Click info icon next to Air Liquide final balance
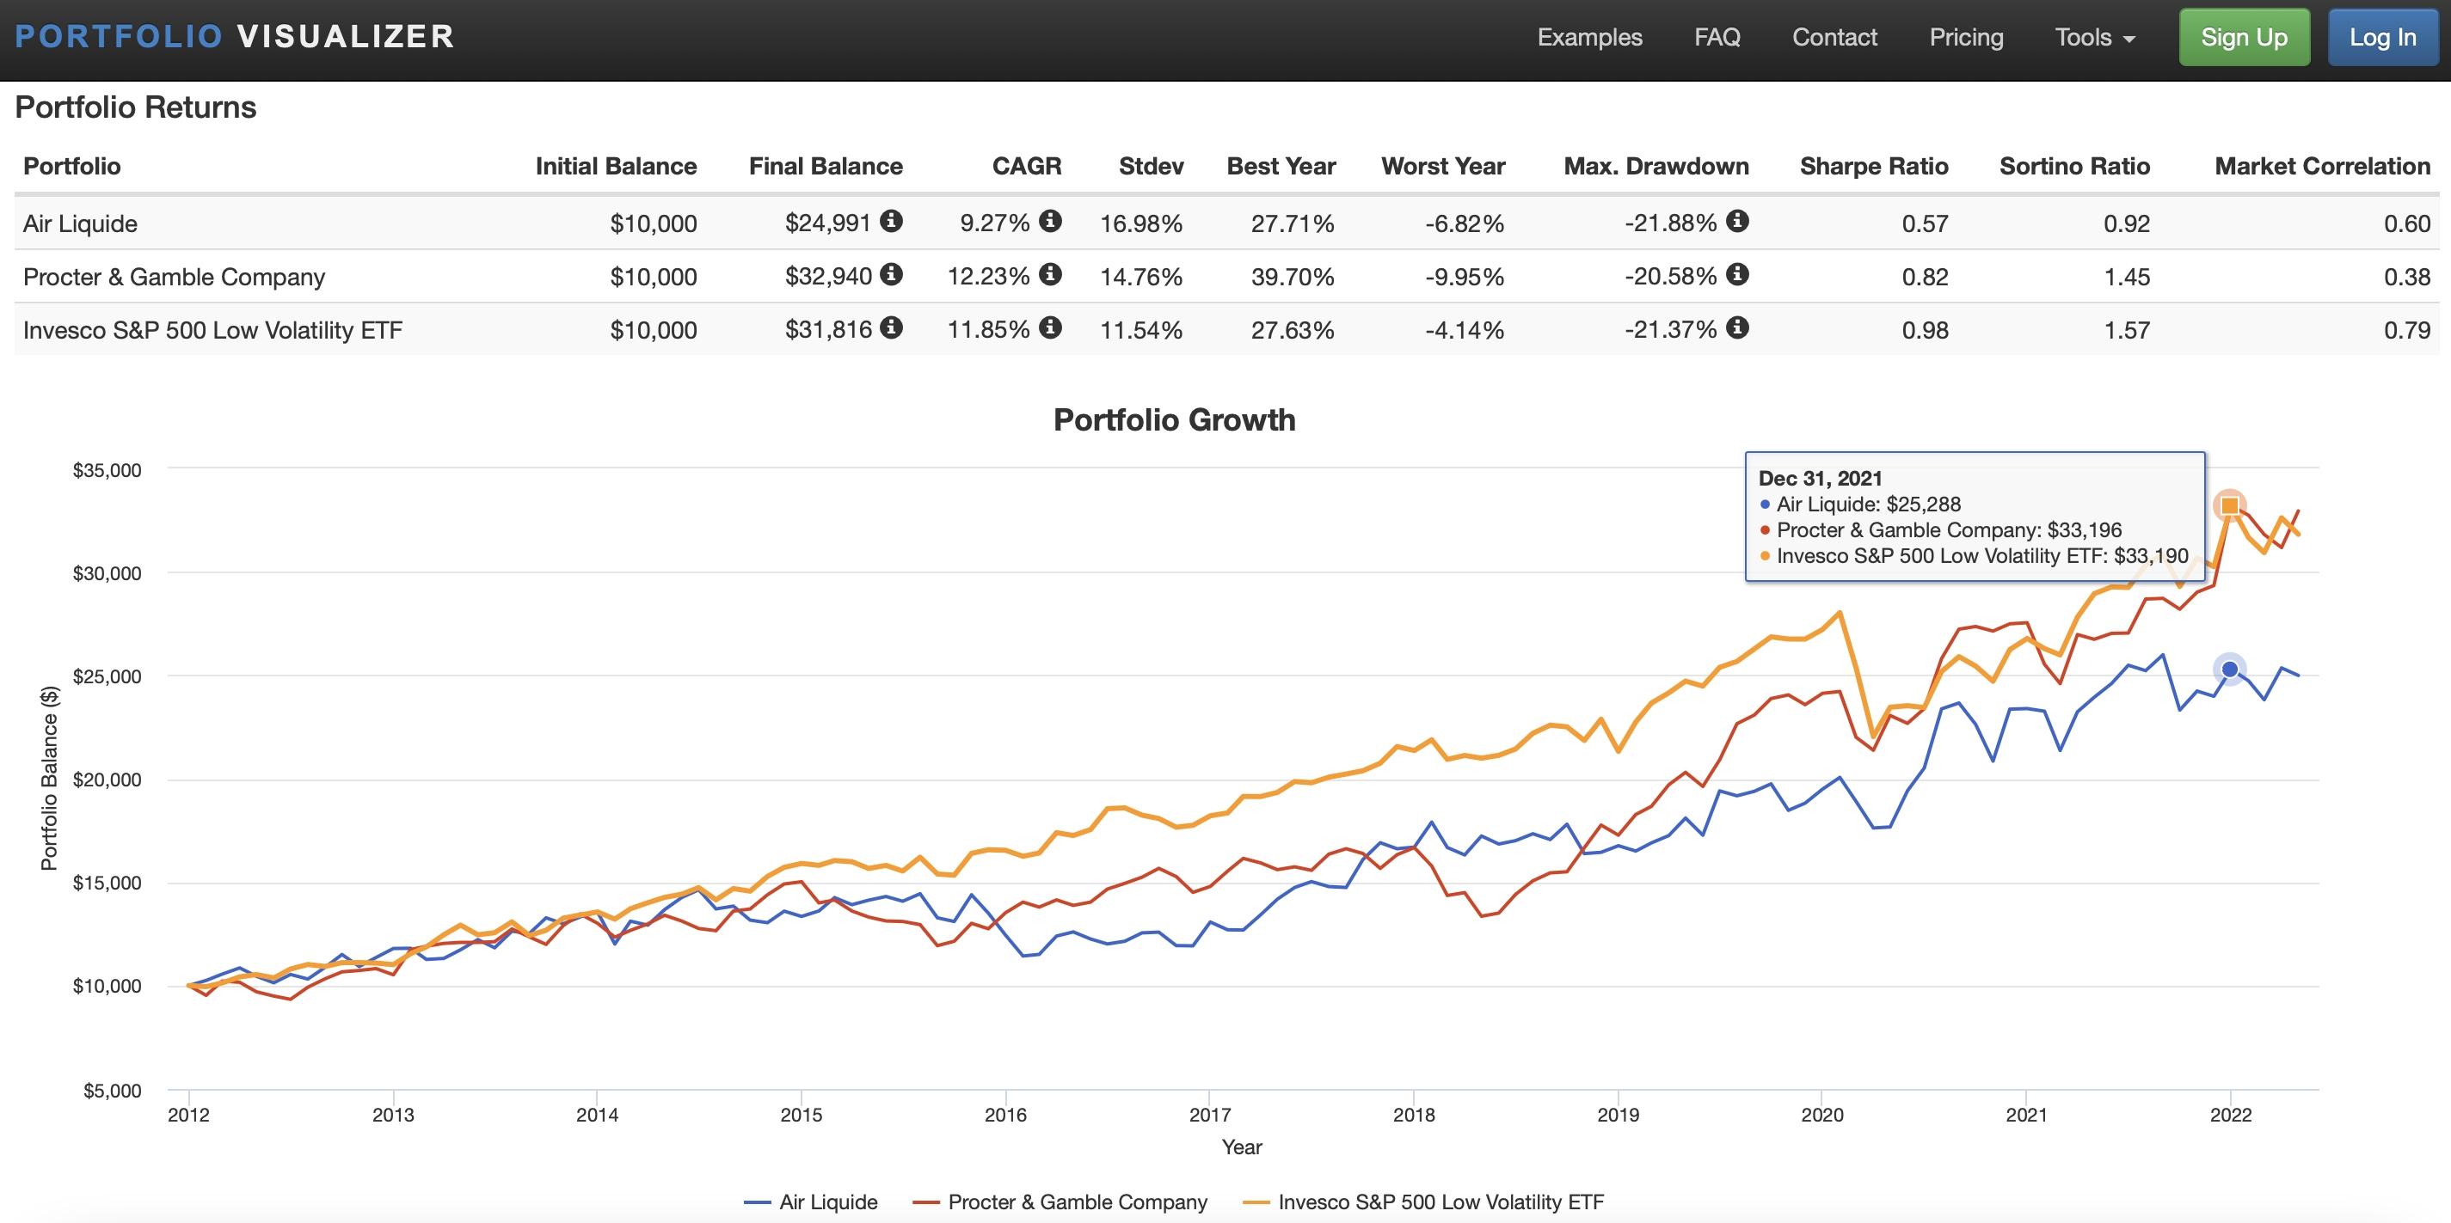Image resolution: width=2451 pixels, height=1223 pixels. point(891,222)
